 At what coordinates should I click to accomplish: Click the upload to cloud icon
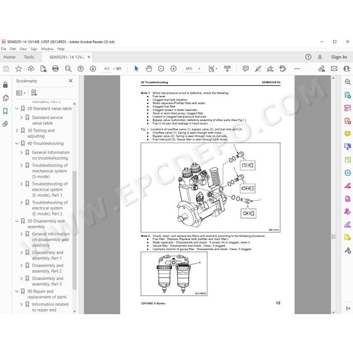pyautogui.click(x=31, y=69)
